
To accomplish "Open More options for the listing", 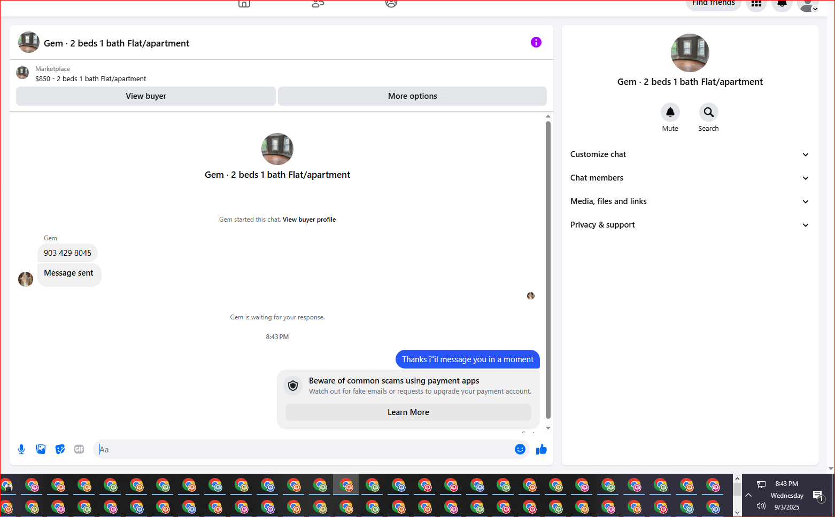I will [412, 96].
